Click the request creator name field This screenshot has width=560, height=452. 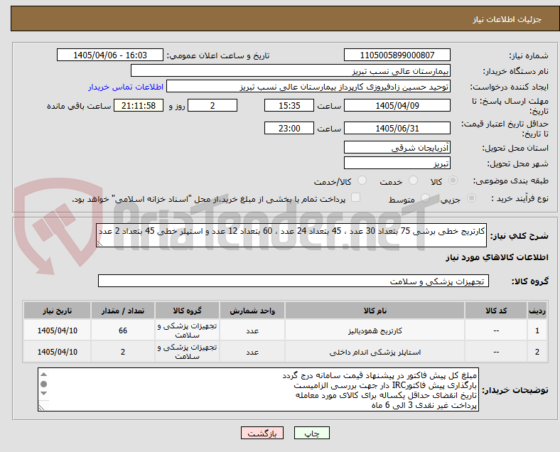(308, 87)
